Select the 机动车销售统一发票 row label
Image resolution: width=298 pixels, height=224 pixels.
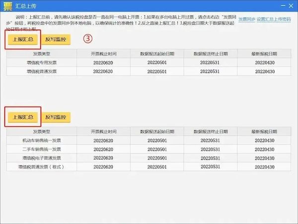pos(42,141)
